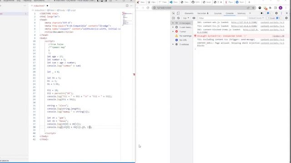Bookmark this page with the star icon

pos(253,8)
